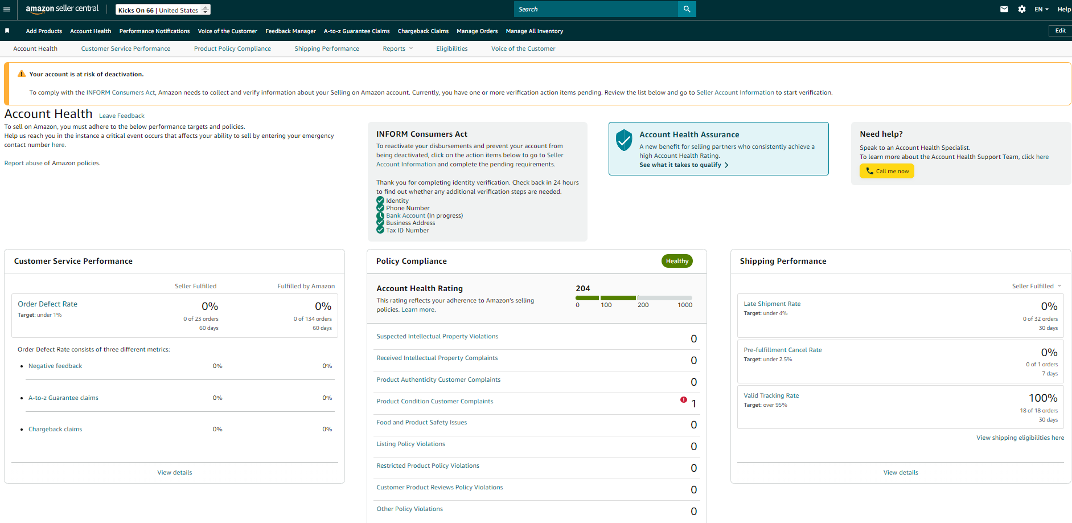Go to Feedback Manager
The image size is (1072, 523).
290,31
